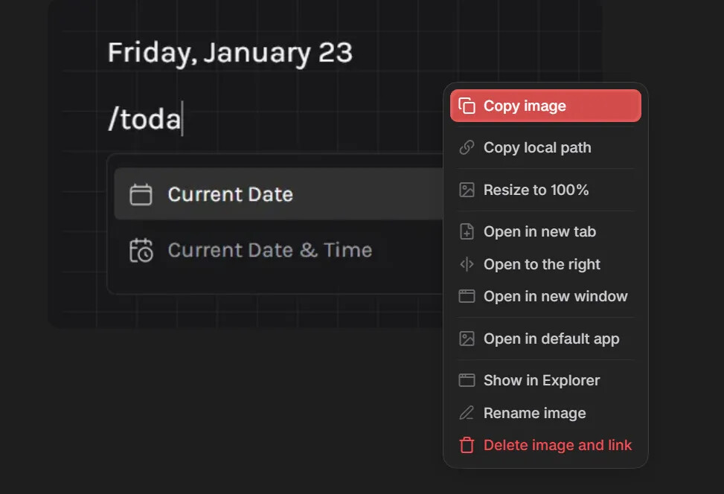Click the link icon for Copy local path

tap(467, 148)
